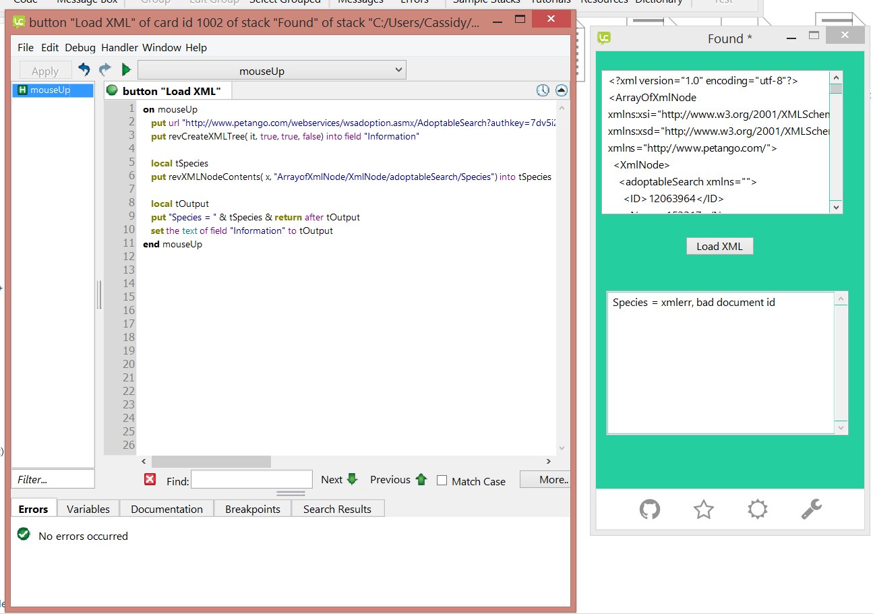Open the Debug menu
The width and height of the screenshot is (873, 614).
[80, 48]
